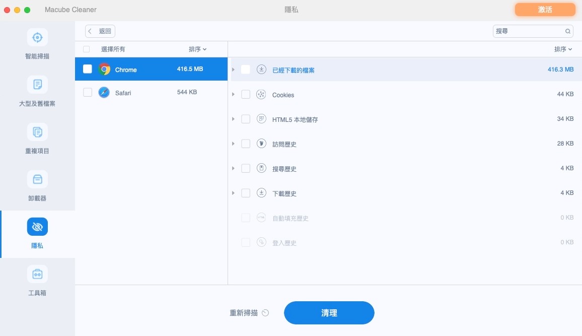This screenshot has height=336, width=582.
Task: Select the 隱私 privacy eye icon
Action: point(37,227)
